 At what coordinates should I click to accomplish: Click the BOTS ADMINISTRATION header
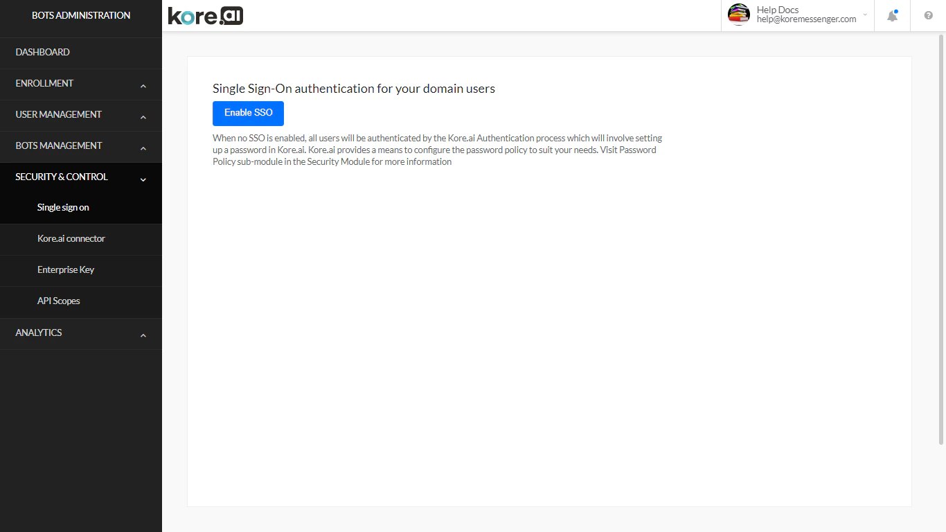tap(81, 15)
